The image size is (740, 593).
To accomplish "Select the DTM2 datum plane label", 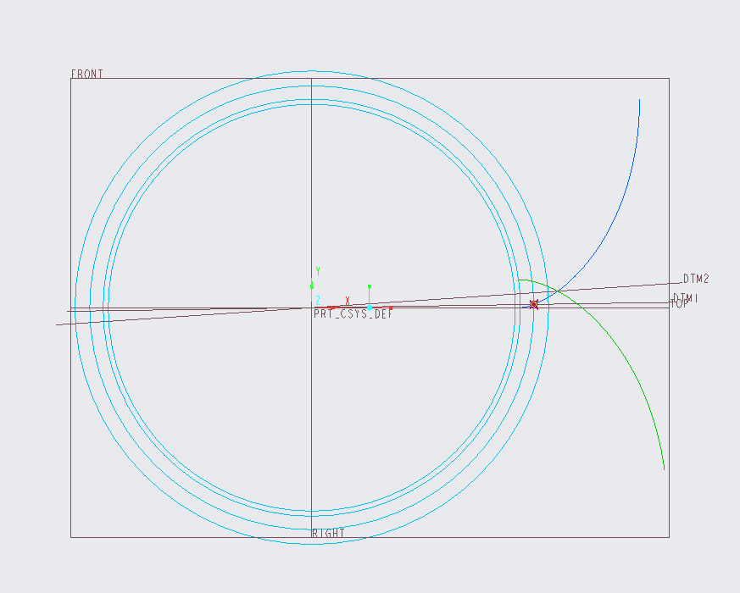I will 696,279.
